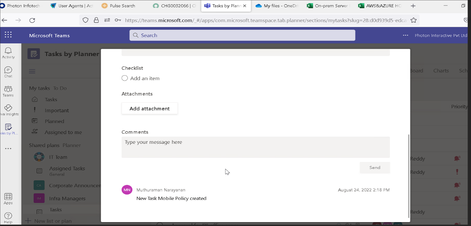Viewport: 471px width, 226px height.
Task: Click the Type your message comment field
Action: [x=256, y=147]
